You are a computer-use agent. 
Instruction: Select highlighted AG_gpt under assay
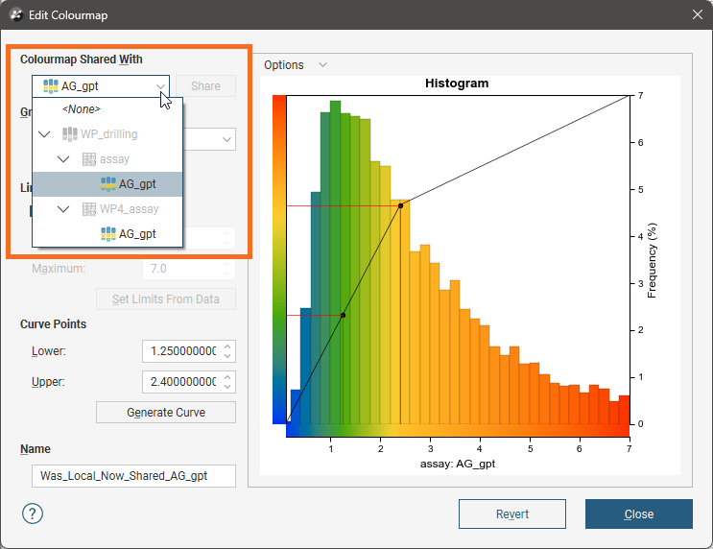(137, 184)
